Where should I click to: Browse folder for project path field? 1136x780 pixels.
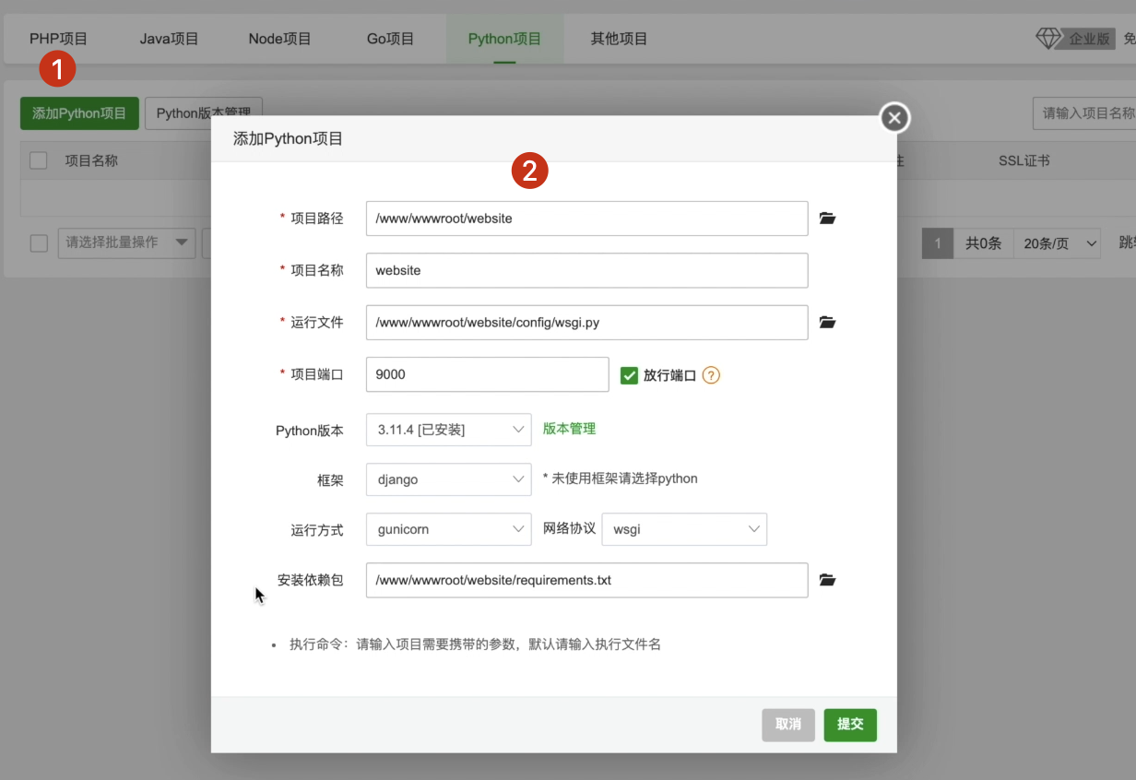827,219
